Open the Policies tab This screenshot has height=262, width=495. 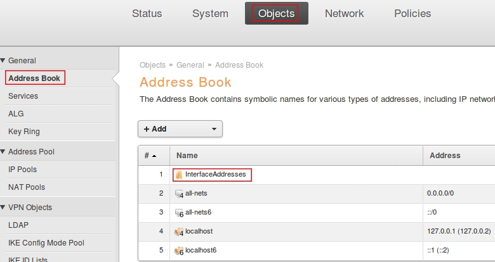412,13
